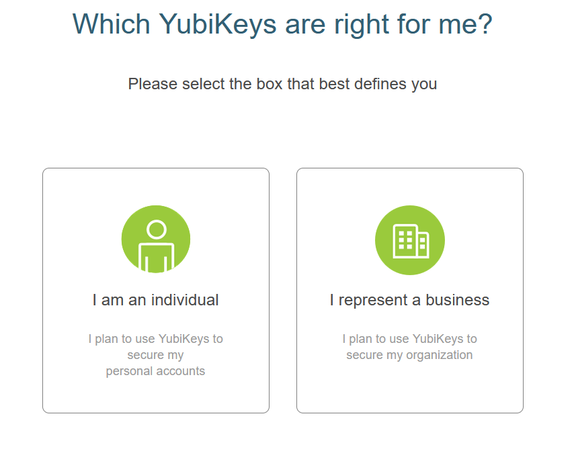574x459 pixels.
Task: Click the word "YubiKeys" in the page title
Action: (218, 24)
